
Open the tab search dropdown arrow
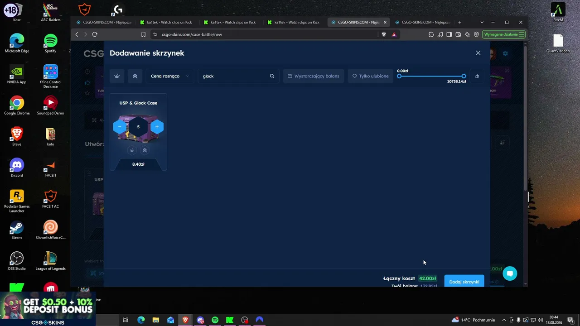pyautogui.click(x=482, y=22)
